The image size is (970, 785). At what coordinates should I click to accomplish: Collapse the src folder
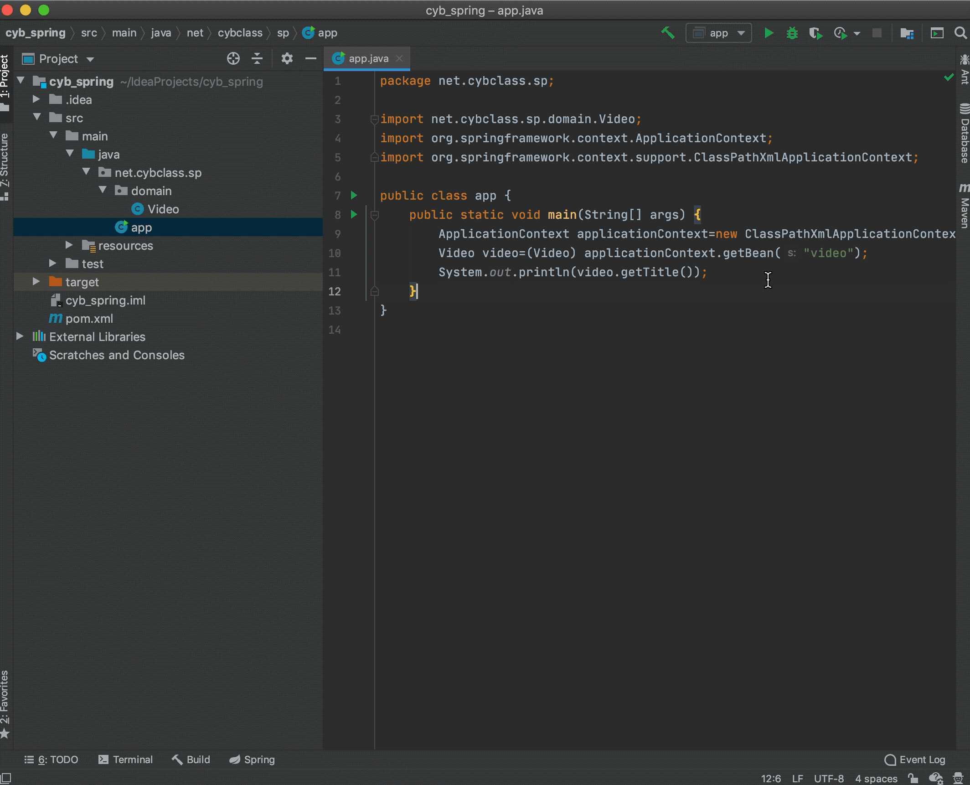(x=37, y=117)
